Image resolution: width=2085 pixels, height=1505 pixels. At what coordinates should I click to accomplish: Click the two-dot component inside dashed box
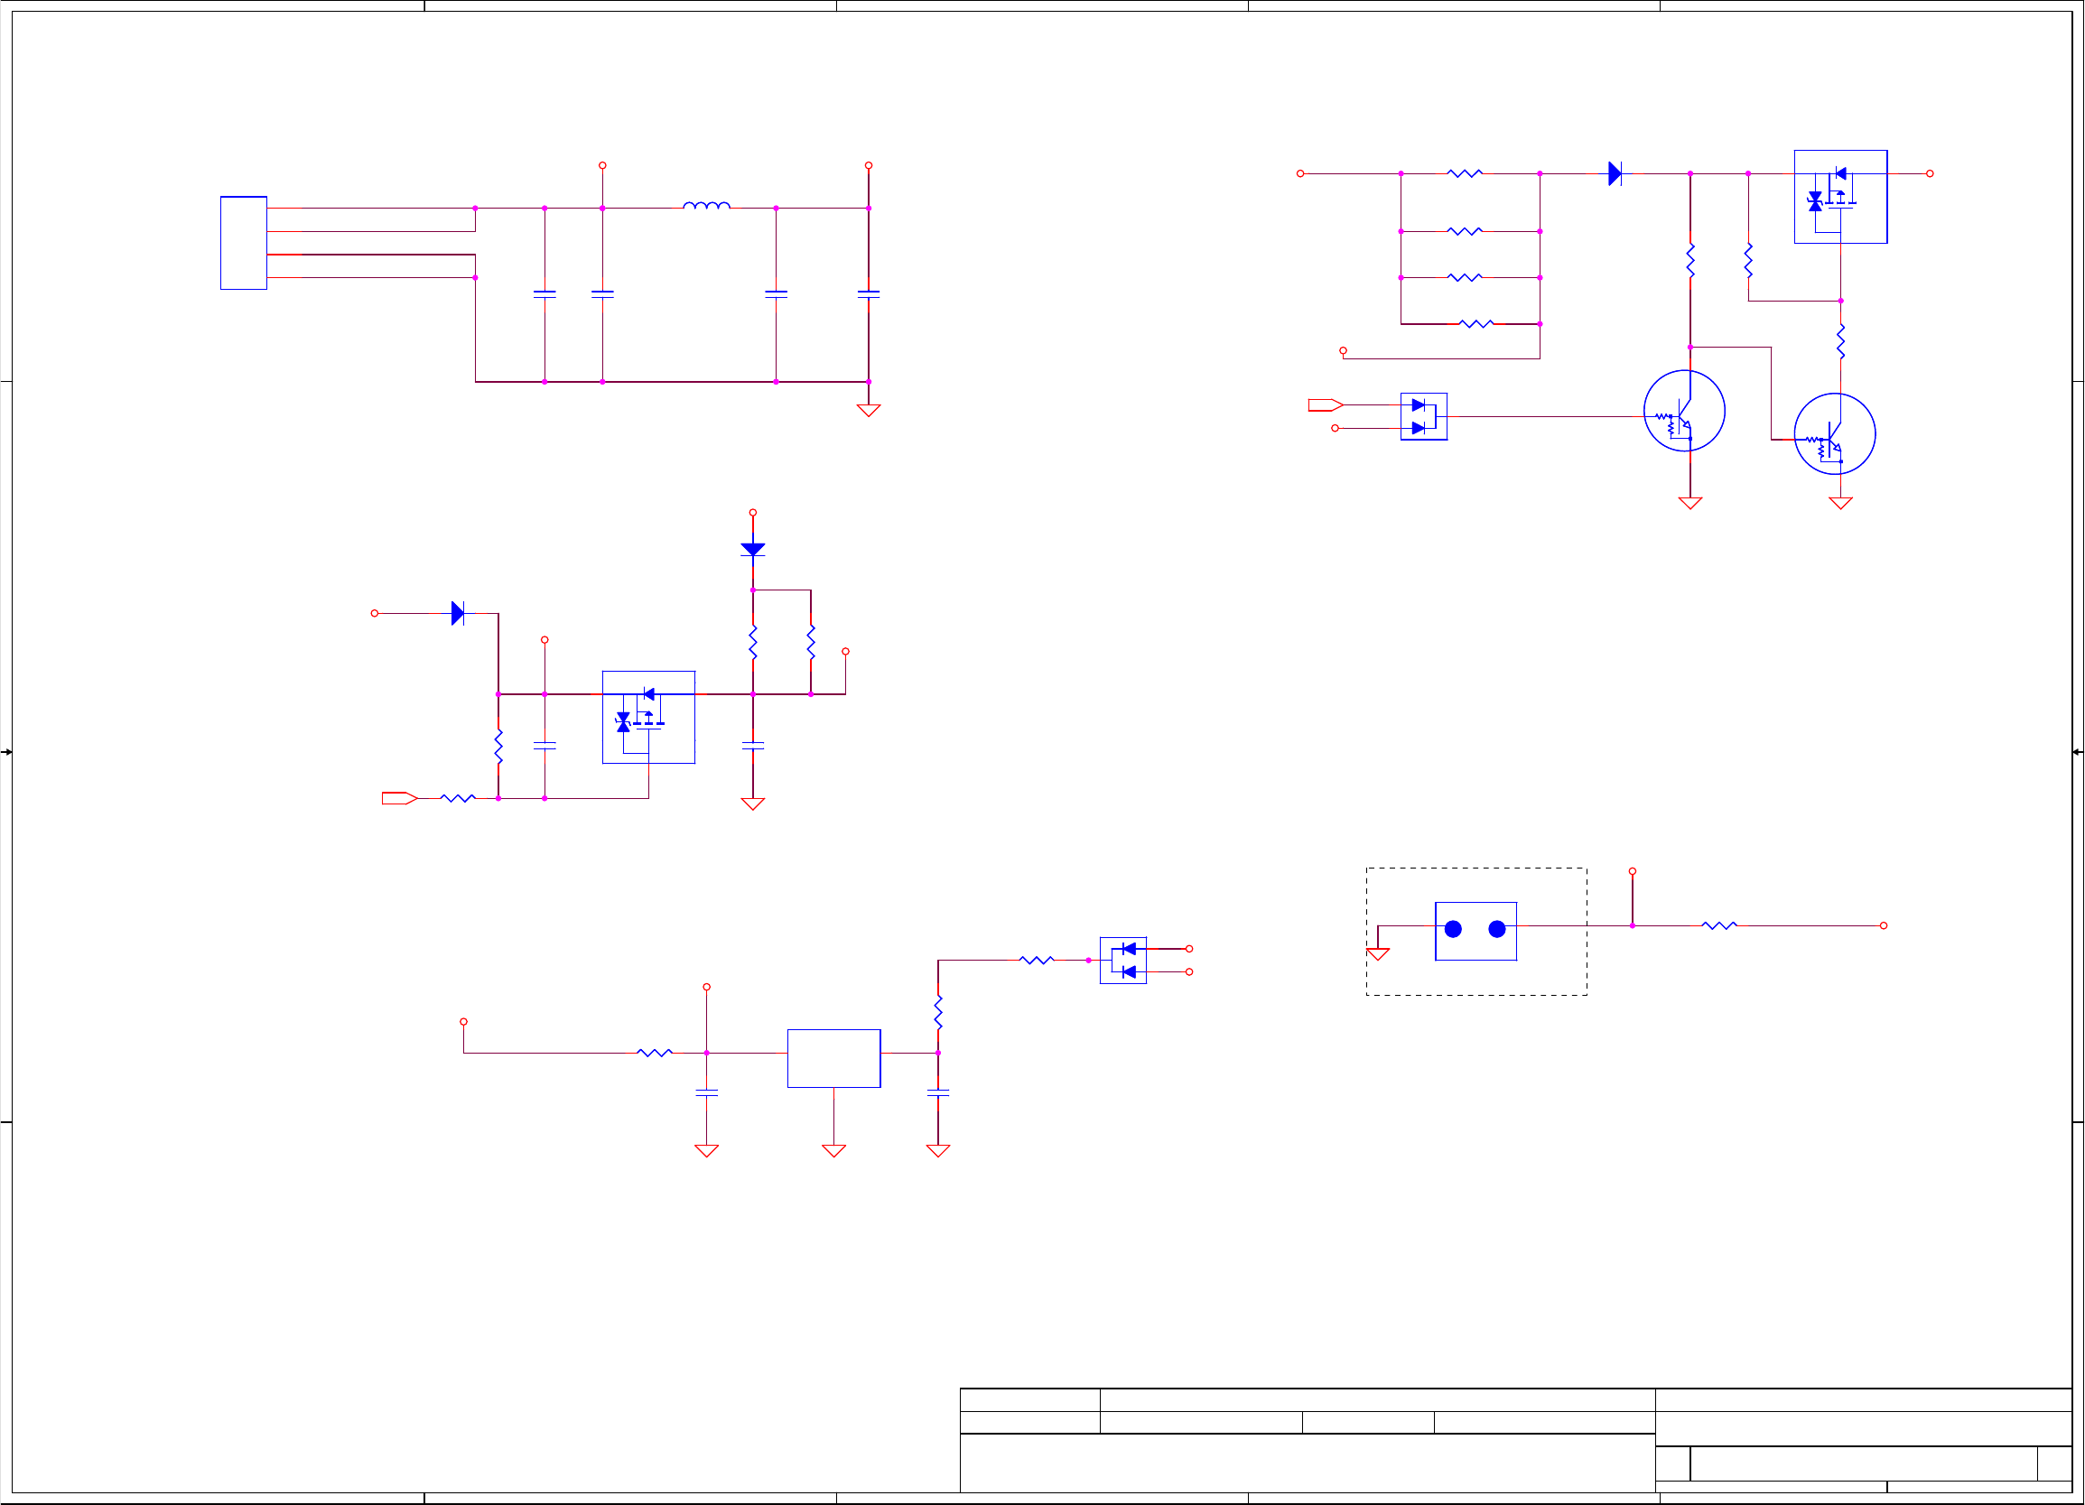tap(1475, 931)
